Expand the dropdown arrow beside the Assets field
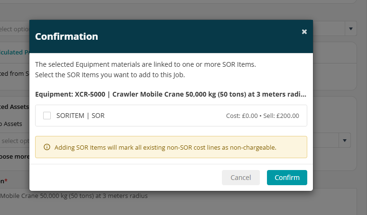Image resolution: width=367 pixels, height=215 pixels. point(345,141)
